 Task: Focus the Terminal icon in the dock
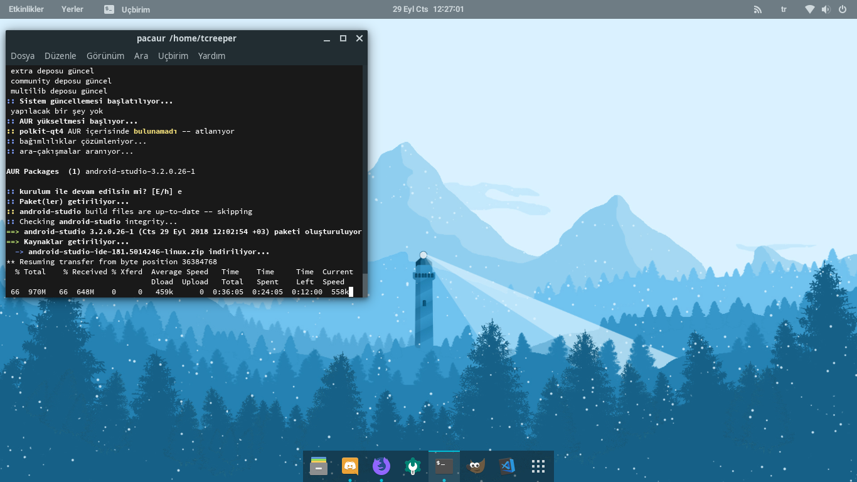pos(444,466)
